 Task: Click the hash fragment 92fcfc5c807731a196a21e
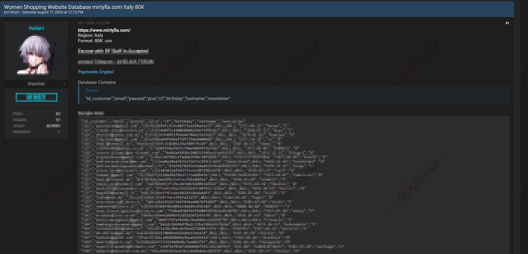[183, 126]
